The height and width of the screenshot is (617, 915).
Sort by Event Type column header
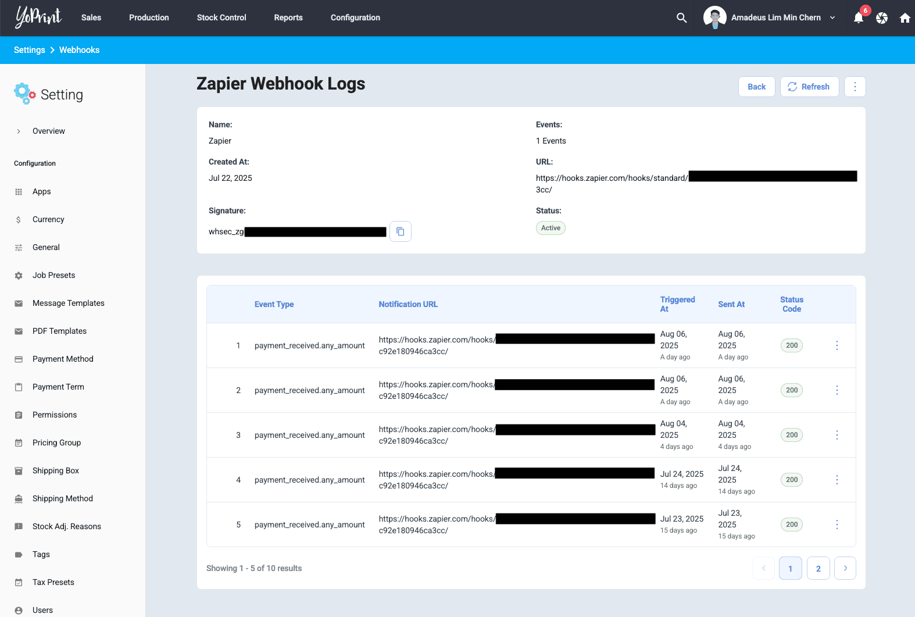click(274, 304)
